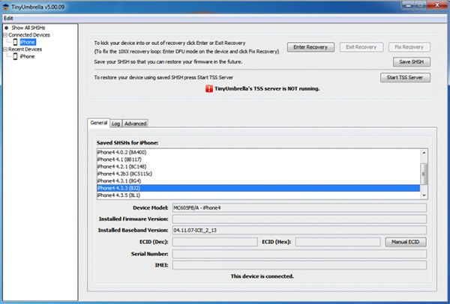Select iPhone under Connected Devices
Image resolution: width=450 pixels, height=304 pixels.
(x=28, y=42)
